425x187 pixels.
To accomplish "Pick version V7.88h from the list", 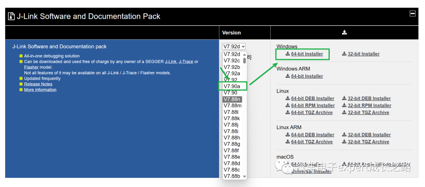I will point(232,138).
